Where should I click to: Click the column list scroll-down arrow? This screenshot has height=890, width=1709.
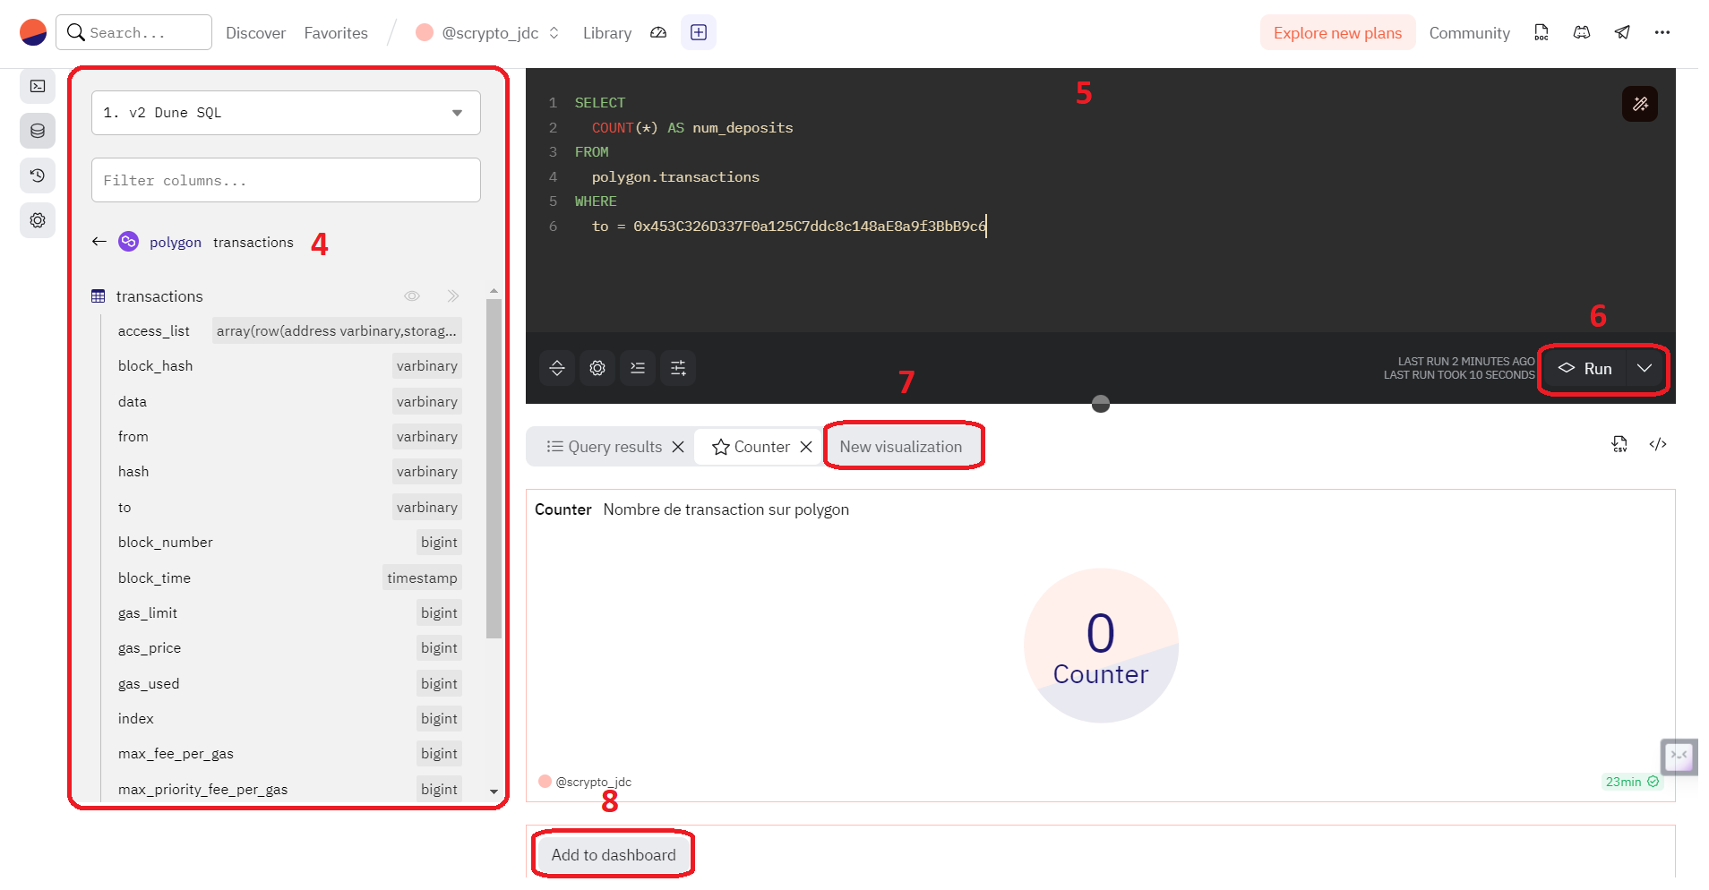pos(494,792)
